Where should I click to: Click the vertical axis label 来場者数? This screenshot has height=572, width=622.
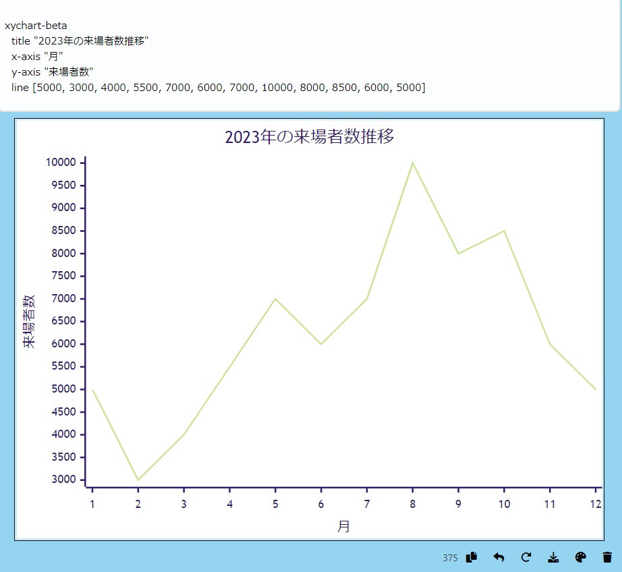tap(29, 322)
